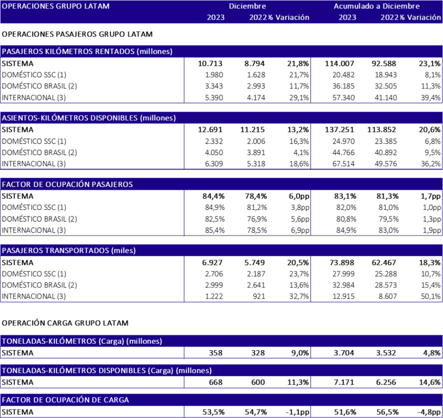
Task: Select Internacional load factor variation 6,9pp
Action: 300,230
